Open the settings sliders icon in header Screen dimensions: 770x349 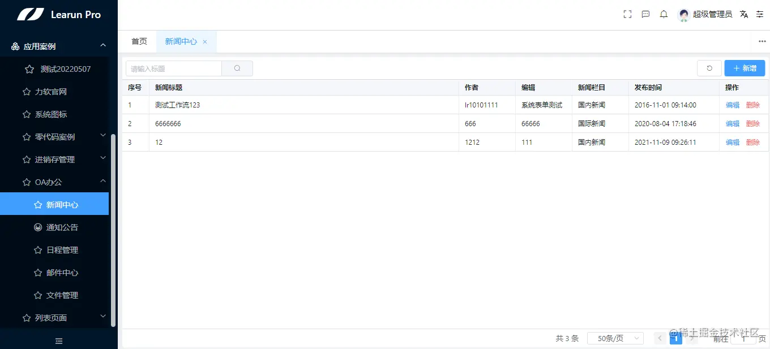(760, 14)
